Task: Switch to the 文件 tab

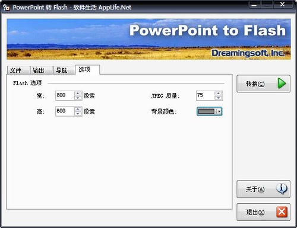Action: tap(18, 70)
